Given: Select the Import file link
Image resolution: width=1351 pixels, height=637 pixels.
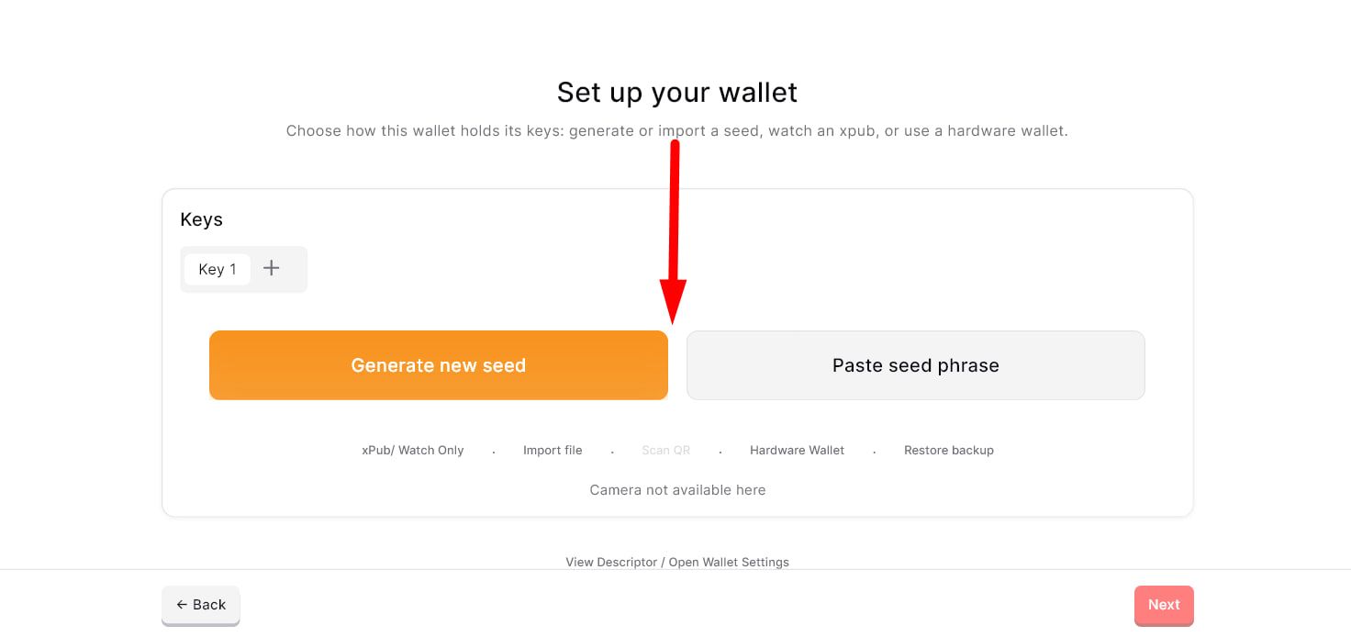Looking at the screenshot, I should (553, 450).
